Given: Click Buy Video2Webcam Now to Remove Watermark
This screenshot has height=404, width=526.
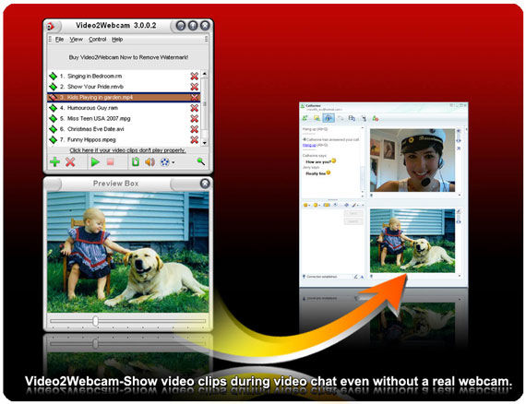Looking at the screenshot, I should pyautogui.click(x=128, y=57).
